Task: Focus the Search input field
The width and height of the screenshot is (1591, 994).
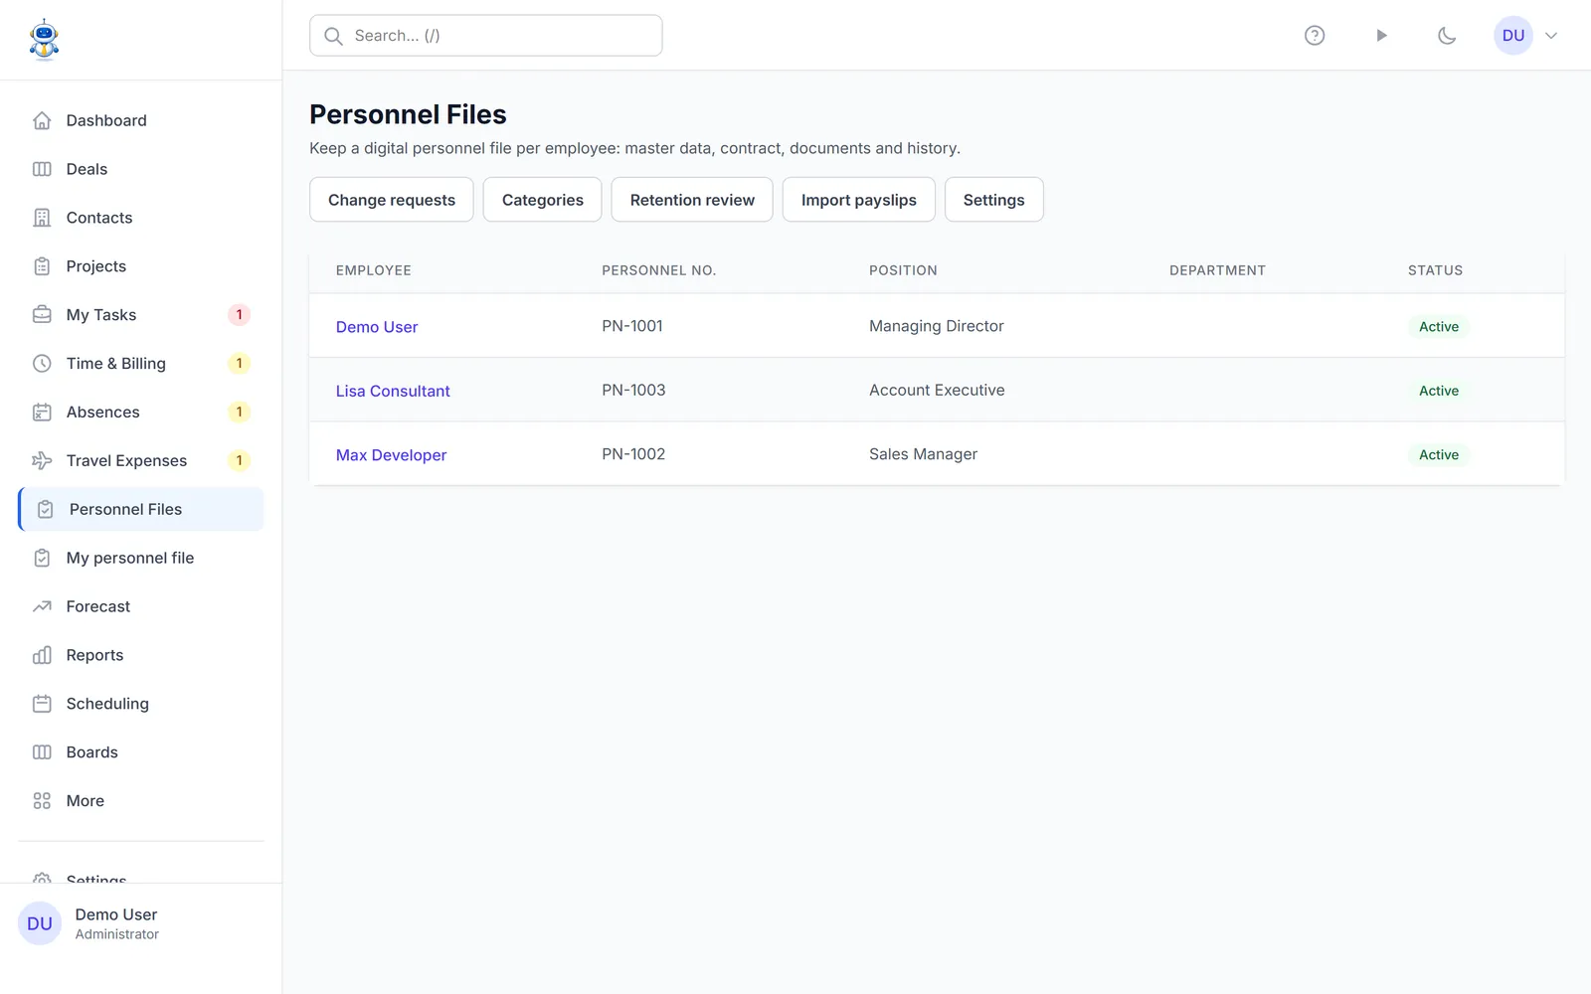Action: pyautogui.click(x=486, y=36)
